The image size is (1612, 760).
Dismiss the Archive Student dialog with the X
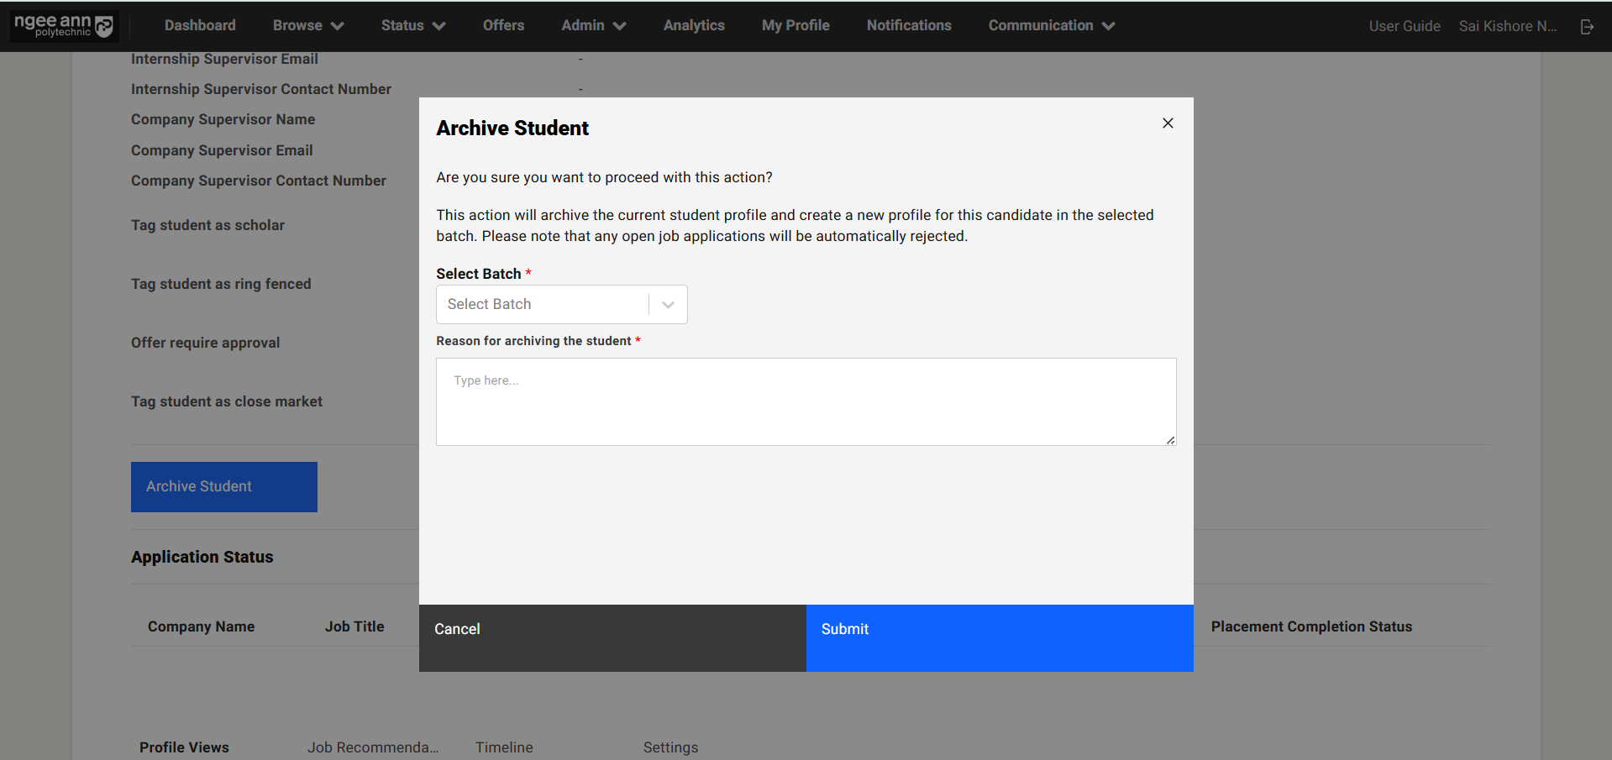(x=1167, y=123)
